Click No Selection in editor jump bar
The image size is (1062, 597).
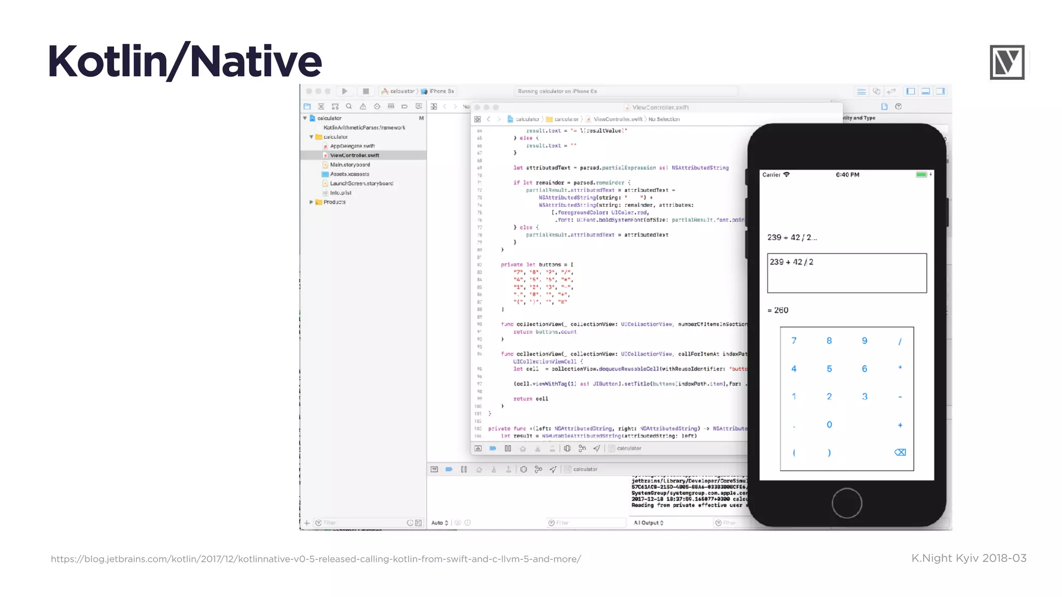coord(664,119)
